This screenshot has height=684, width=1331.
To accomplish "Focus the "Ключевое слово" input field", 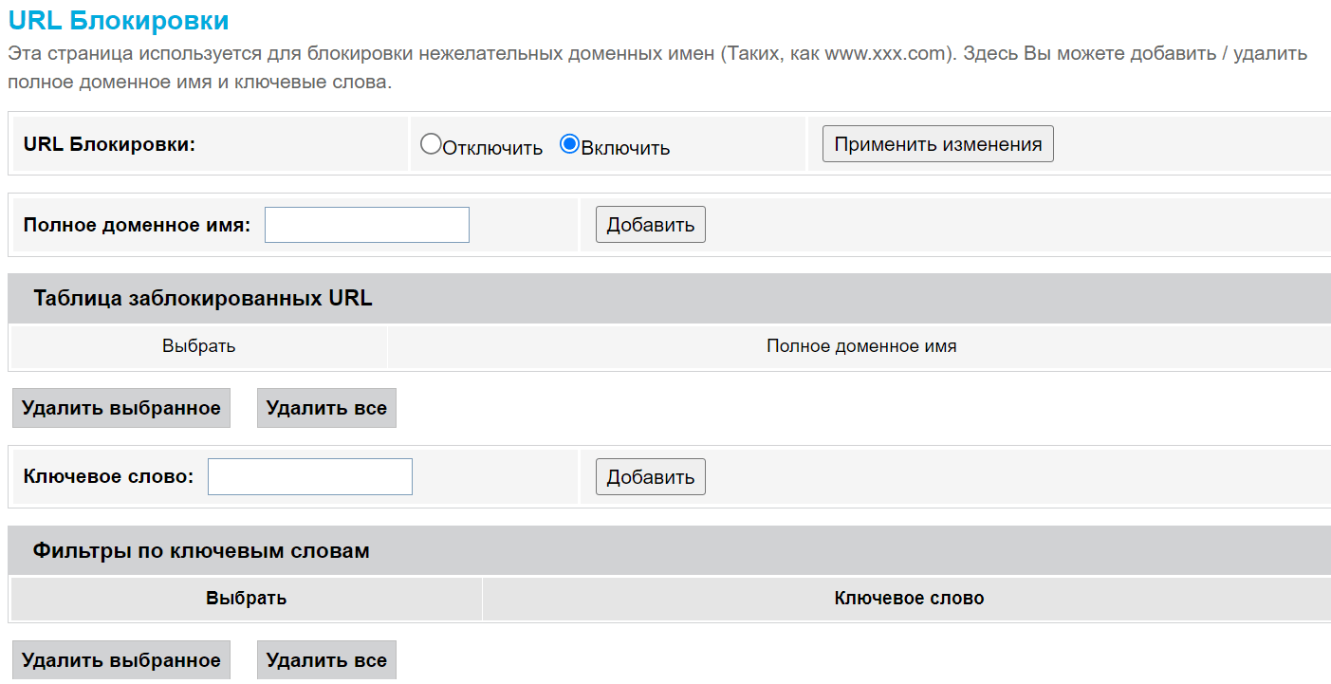I will click(x=309, y=476).
